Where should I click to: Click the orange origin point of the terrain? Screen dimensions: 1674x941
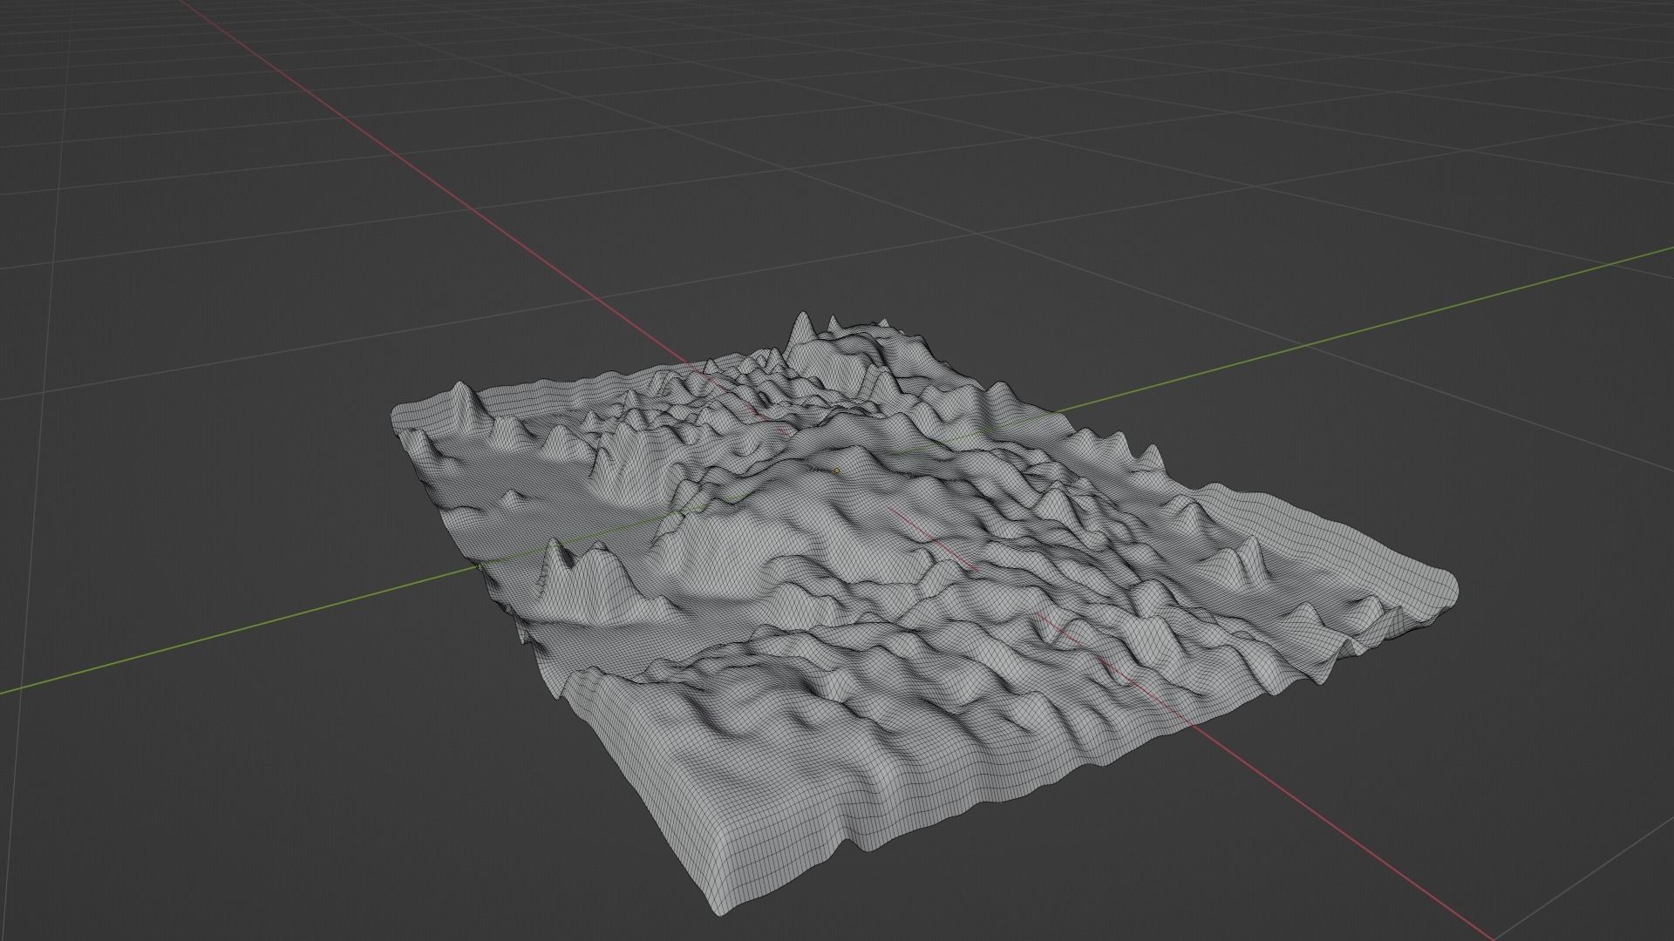(837, 470)
